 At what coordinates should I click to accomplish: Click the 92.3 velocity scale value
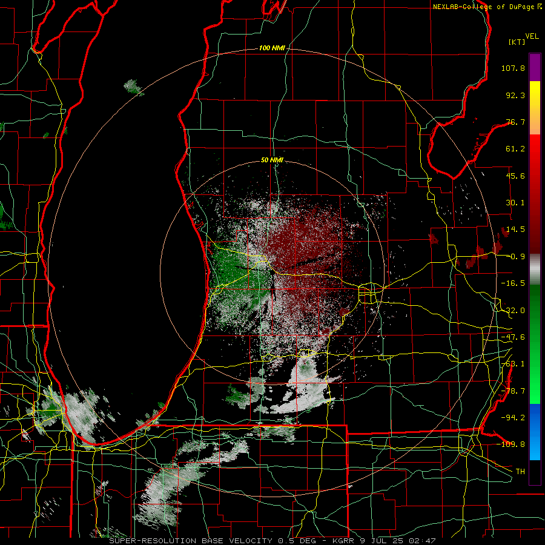coord(515,95)
